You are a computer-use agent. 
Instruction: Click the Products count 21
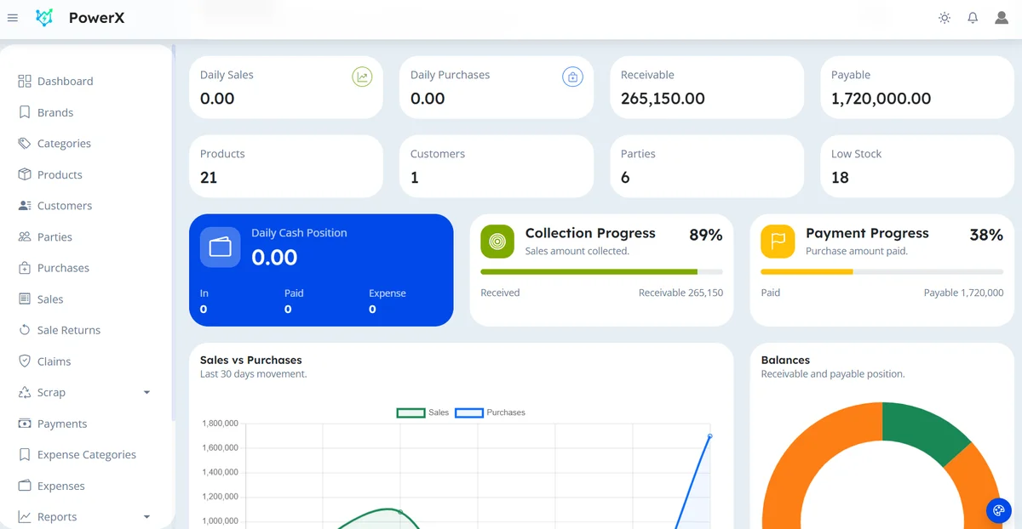209,178
